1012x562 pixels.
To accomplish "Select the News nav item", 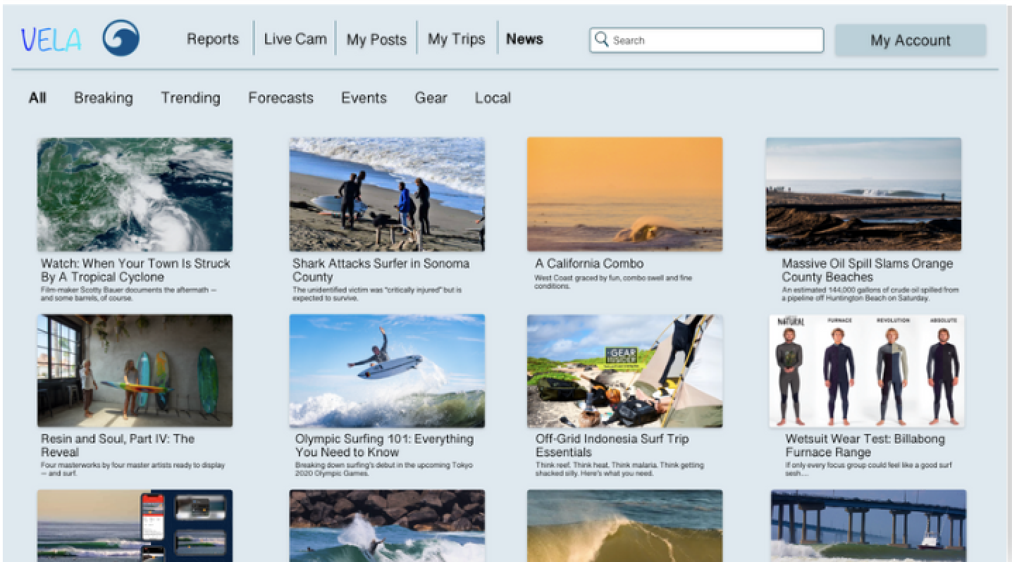I will (524, 39).
